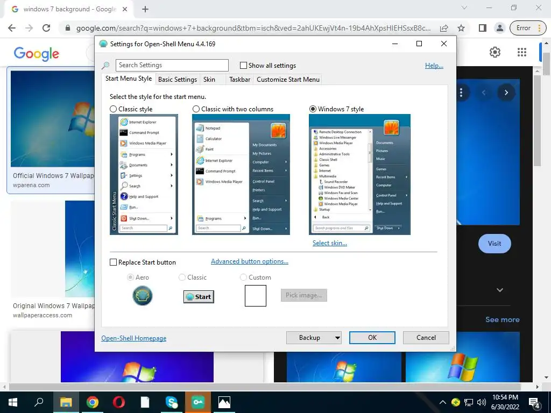Switch to the Basic Settings tab
The image size is (551, 413).
[178, 80]
